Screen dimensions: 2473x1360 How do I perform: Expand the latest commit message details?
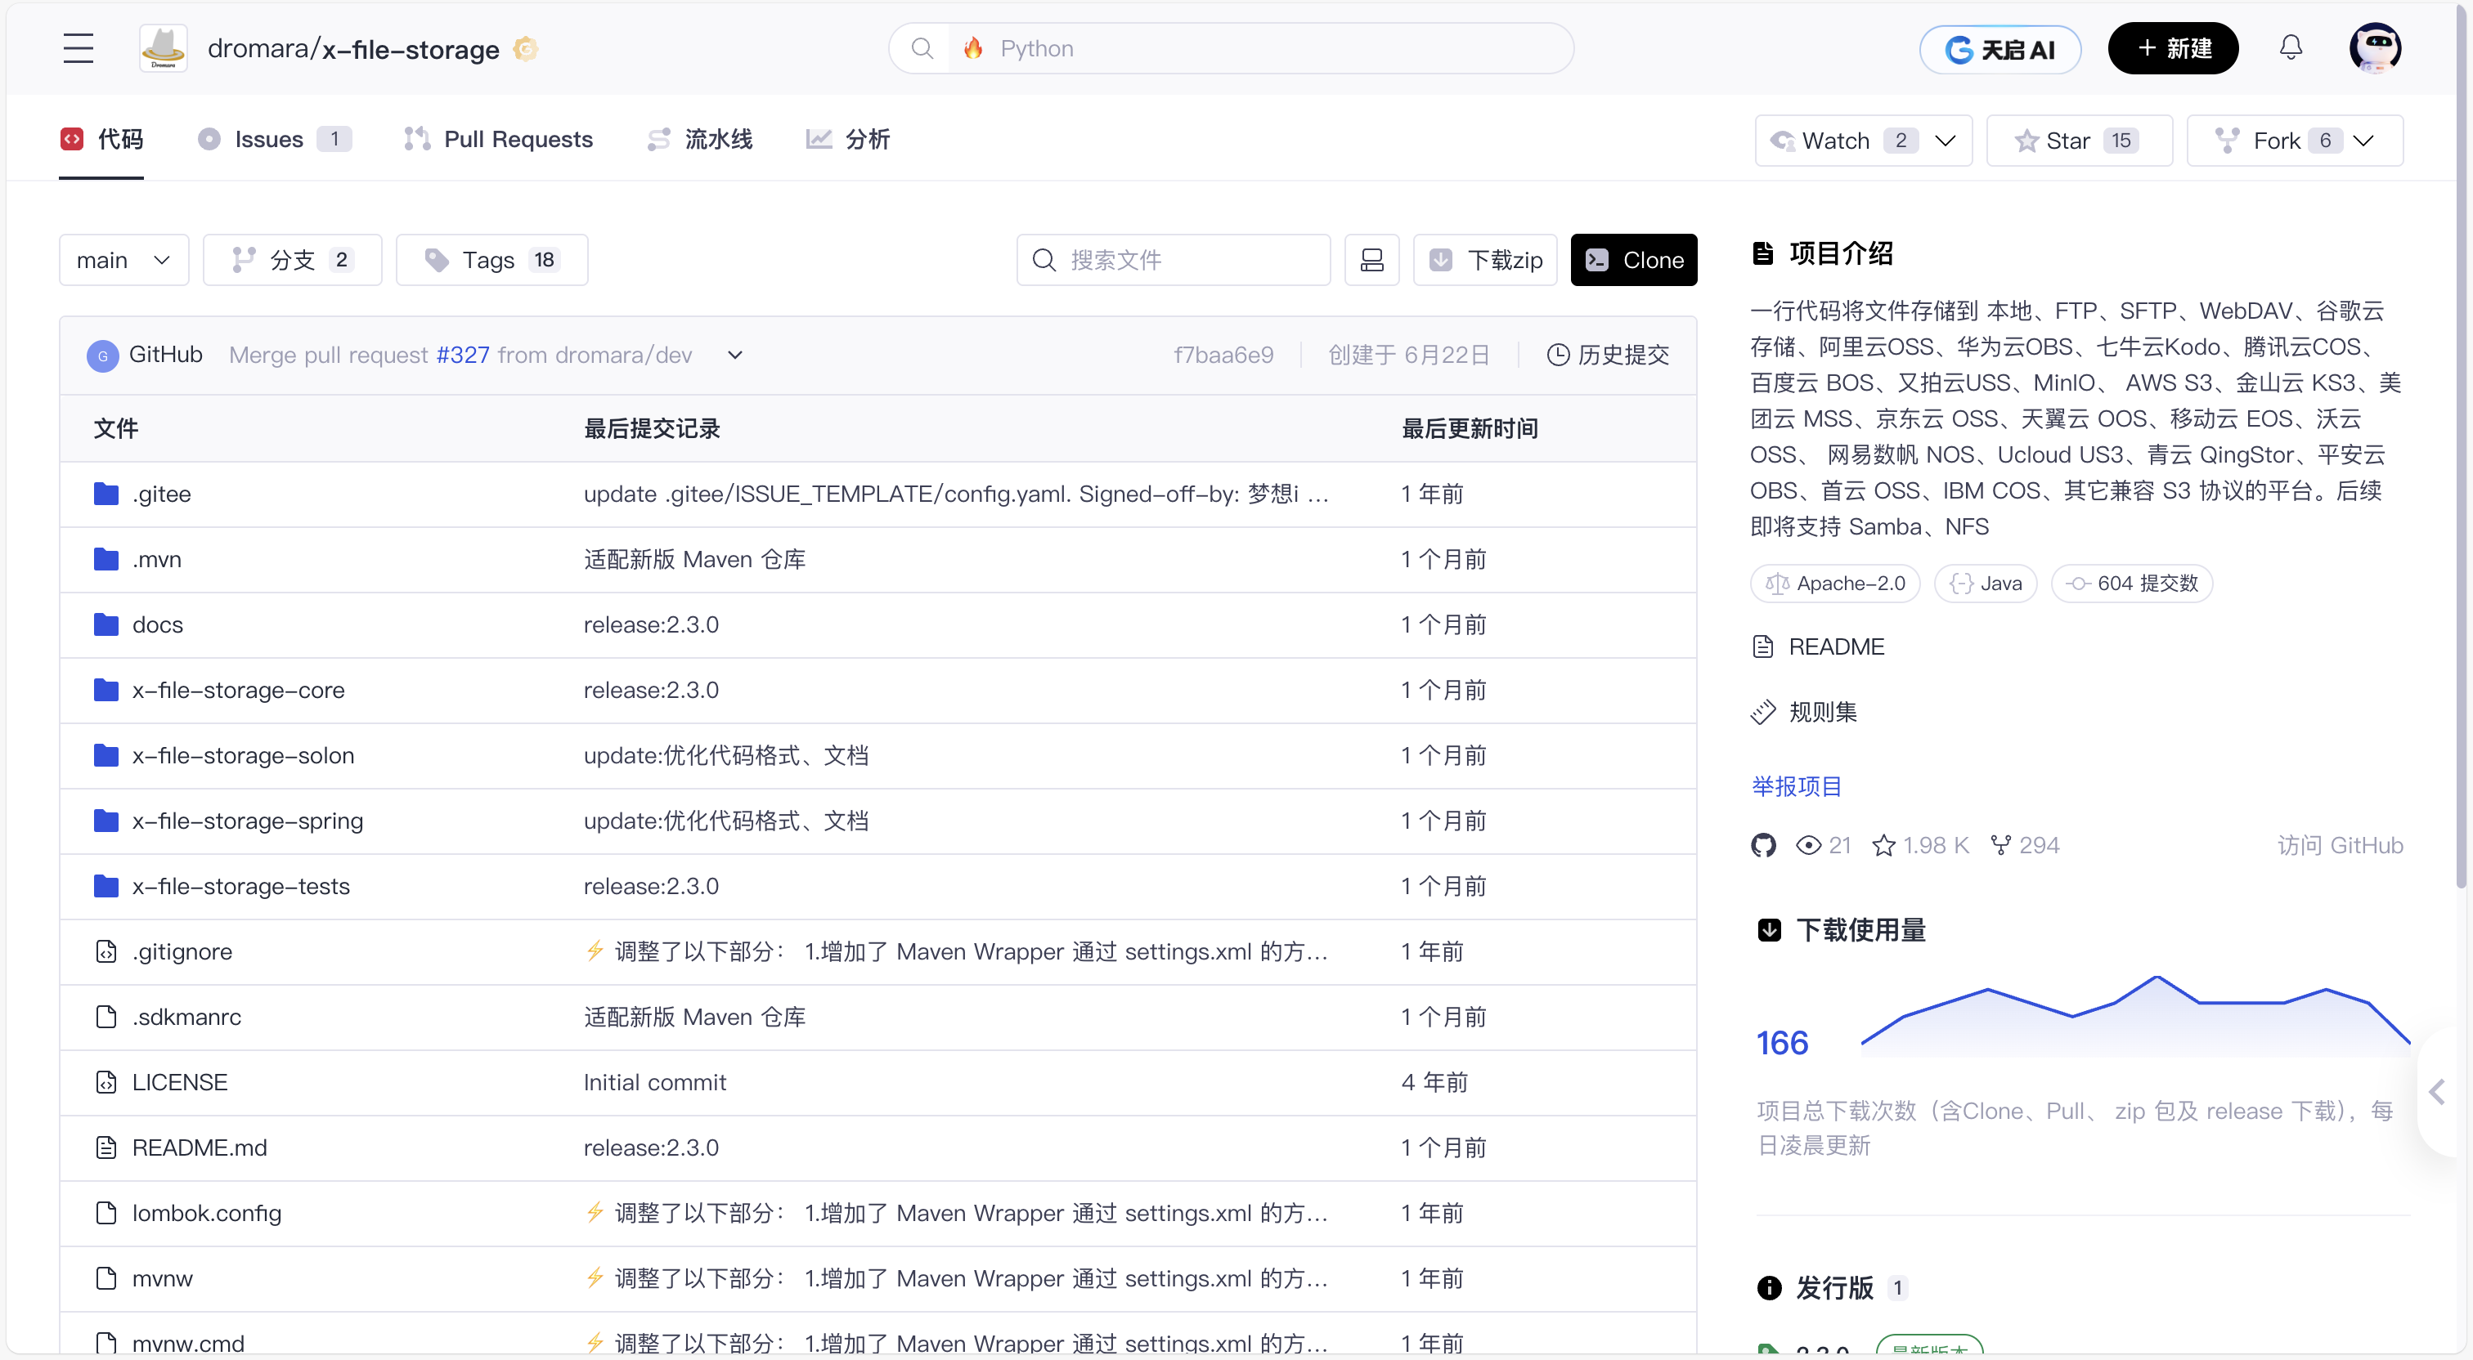pos(734,355)
